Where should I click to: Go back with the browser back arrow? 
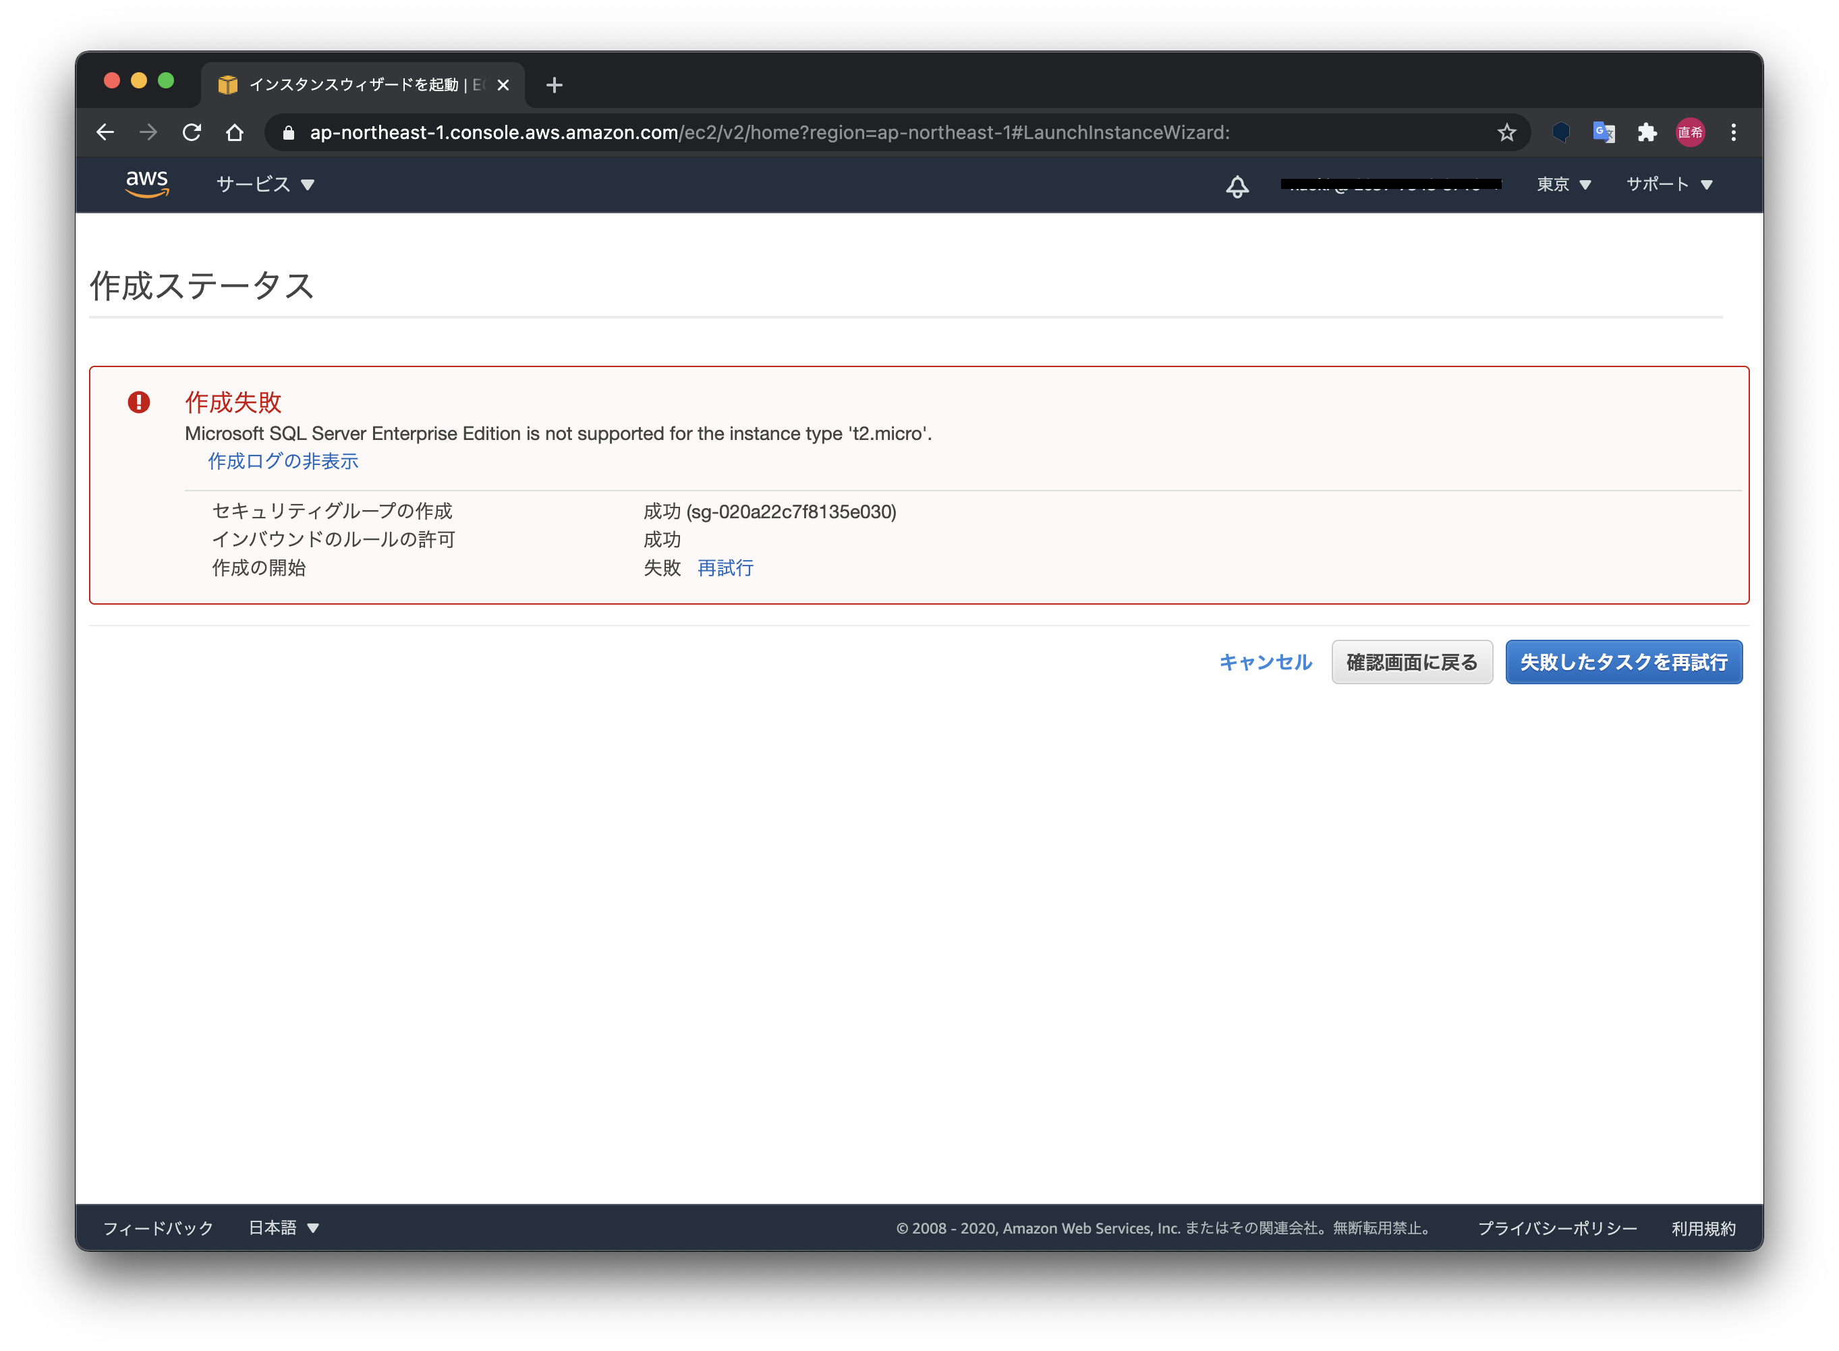pyautogui.click(x=105, y=132)
